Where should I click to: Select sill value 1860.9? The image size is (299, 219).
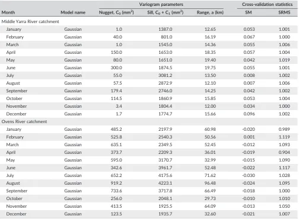(166, 98)
